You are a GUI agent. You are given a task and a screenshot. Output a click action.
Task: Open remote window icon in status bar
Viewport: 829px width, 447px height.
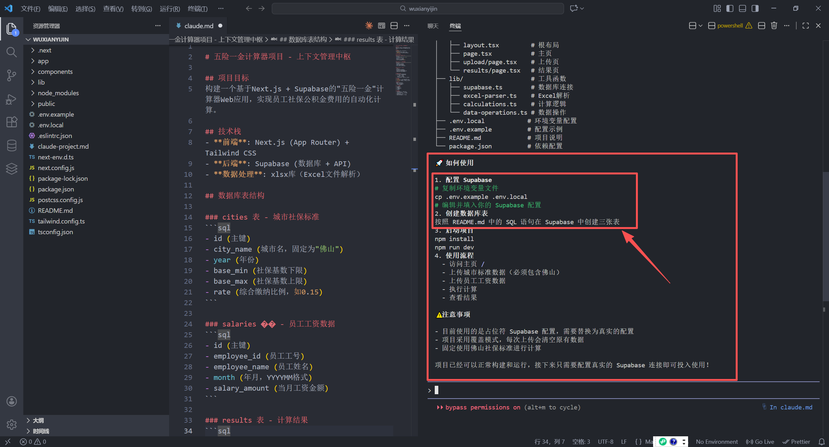(x=8, y=441)
